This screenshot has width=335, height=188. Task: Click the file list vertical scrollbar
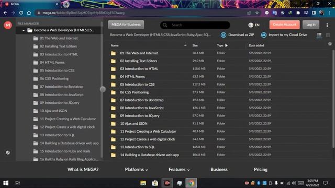tap(333, 99)
